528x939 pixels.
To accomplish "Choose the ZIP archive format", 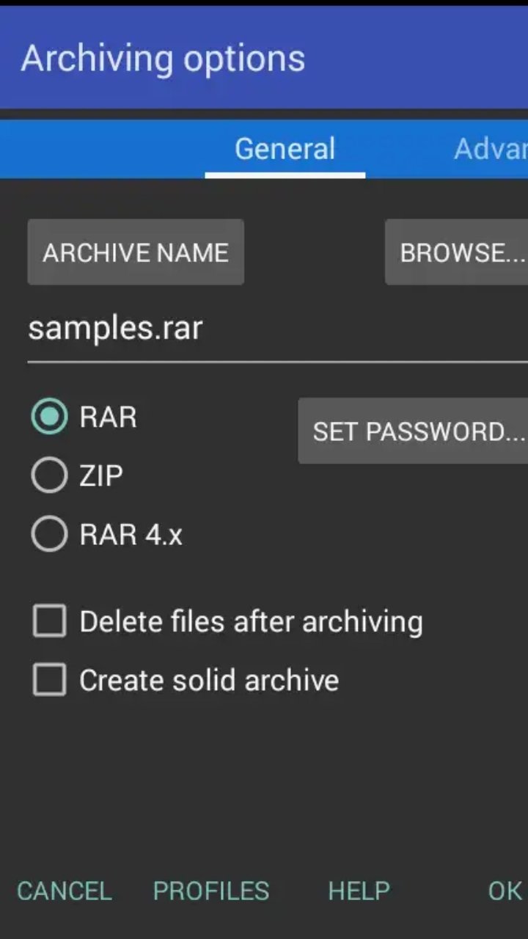I will [x=49, y=475].
